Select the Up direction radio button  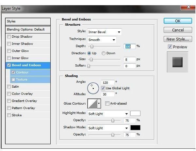pos(89,53)
